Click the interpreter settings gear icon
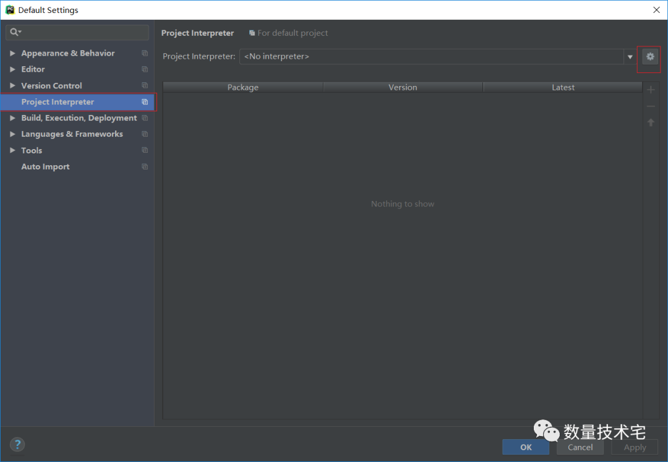This screenshot has width=668, height=462. [649, 57]
